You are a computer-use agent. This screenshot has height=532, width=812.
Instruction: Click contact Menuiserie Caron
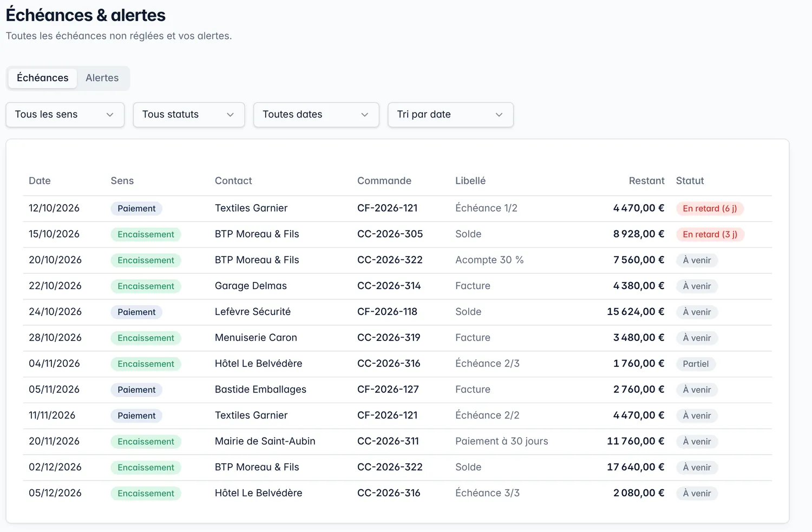256,338
